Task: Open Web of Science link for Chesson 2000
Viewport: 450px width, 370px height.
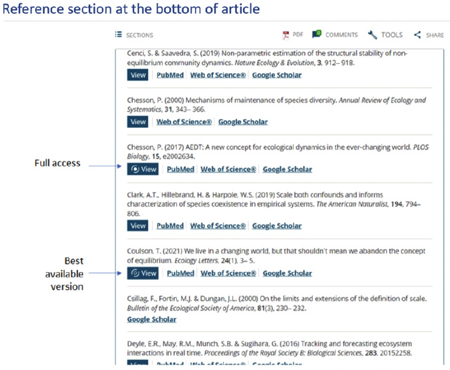Action: (184, 122)
